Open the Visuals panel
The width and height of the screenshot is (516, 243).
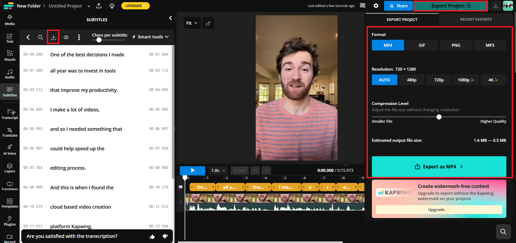pos(10,56)
